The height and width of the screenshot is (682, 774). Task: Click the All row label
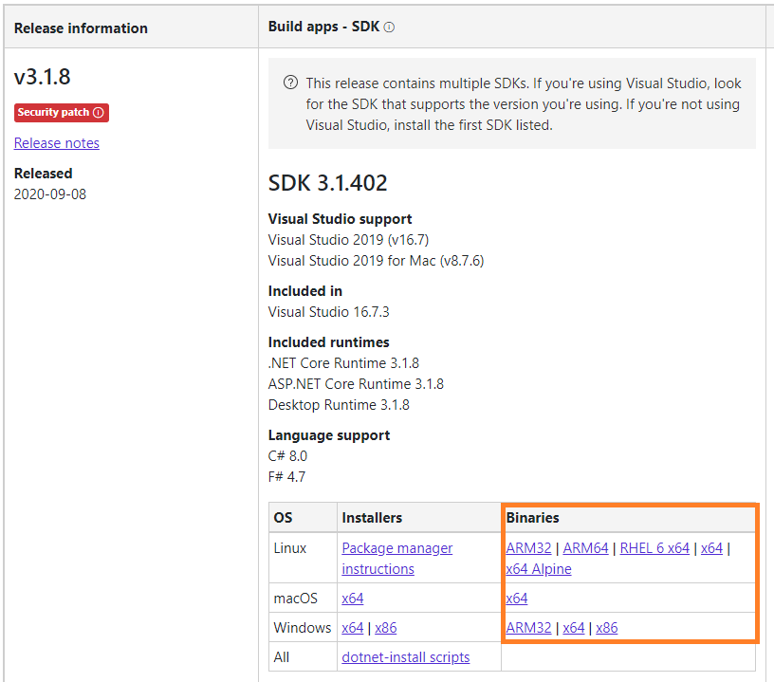(x=282, y=657)
